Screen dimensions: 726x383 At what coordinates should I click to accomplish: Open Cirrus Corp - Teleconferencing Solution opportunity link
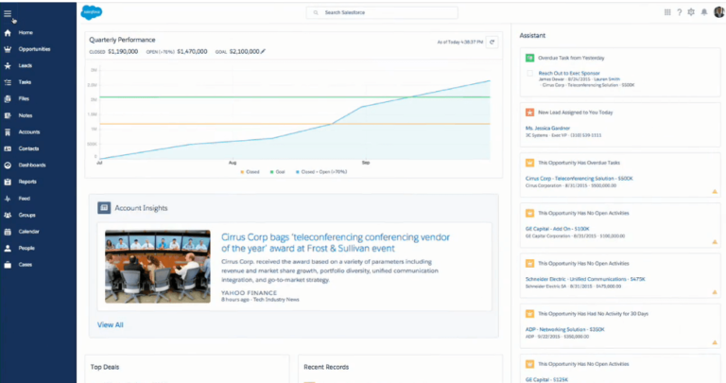coord(579,179)
